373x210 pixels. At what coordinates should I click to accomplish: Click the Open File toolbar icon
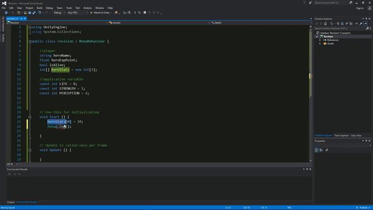pyautogui.click(x=26, y=13)
